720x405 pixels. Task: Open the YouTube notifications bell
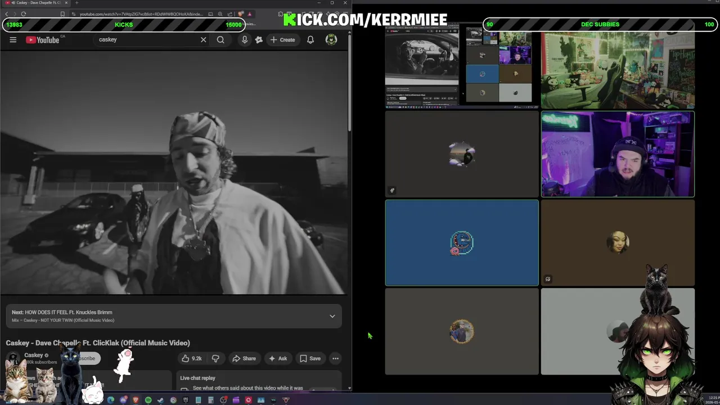coord(310,40)
